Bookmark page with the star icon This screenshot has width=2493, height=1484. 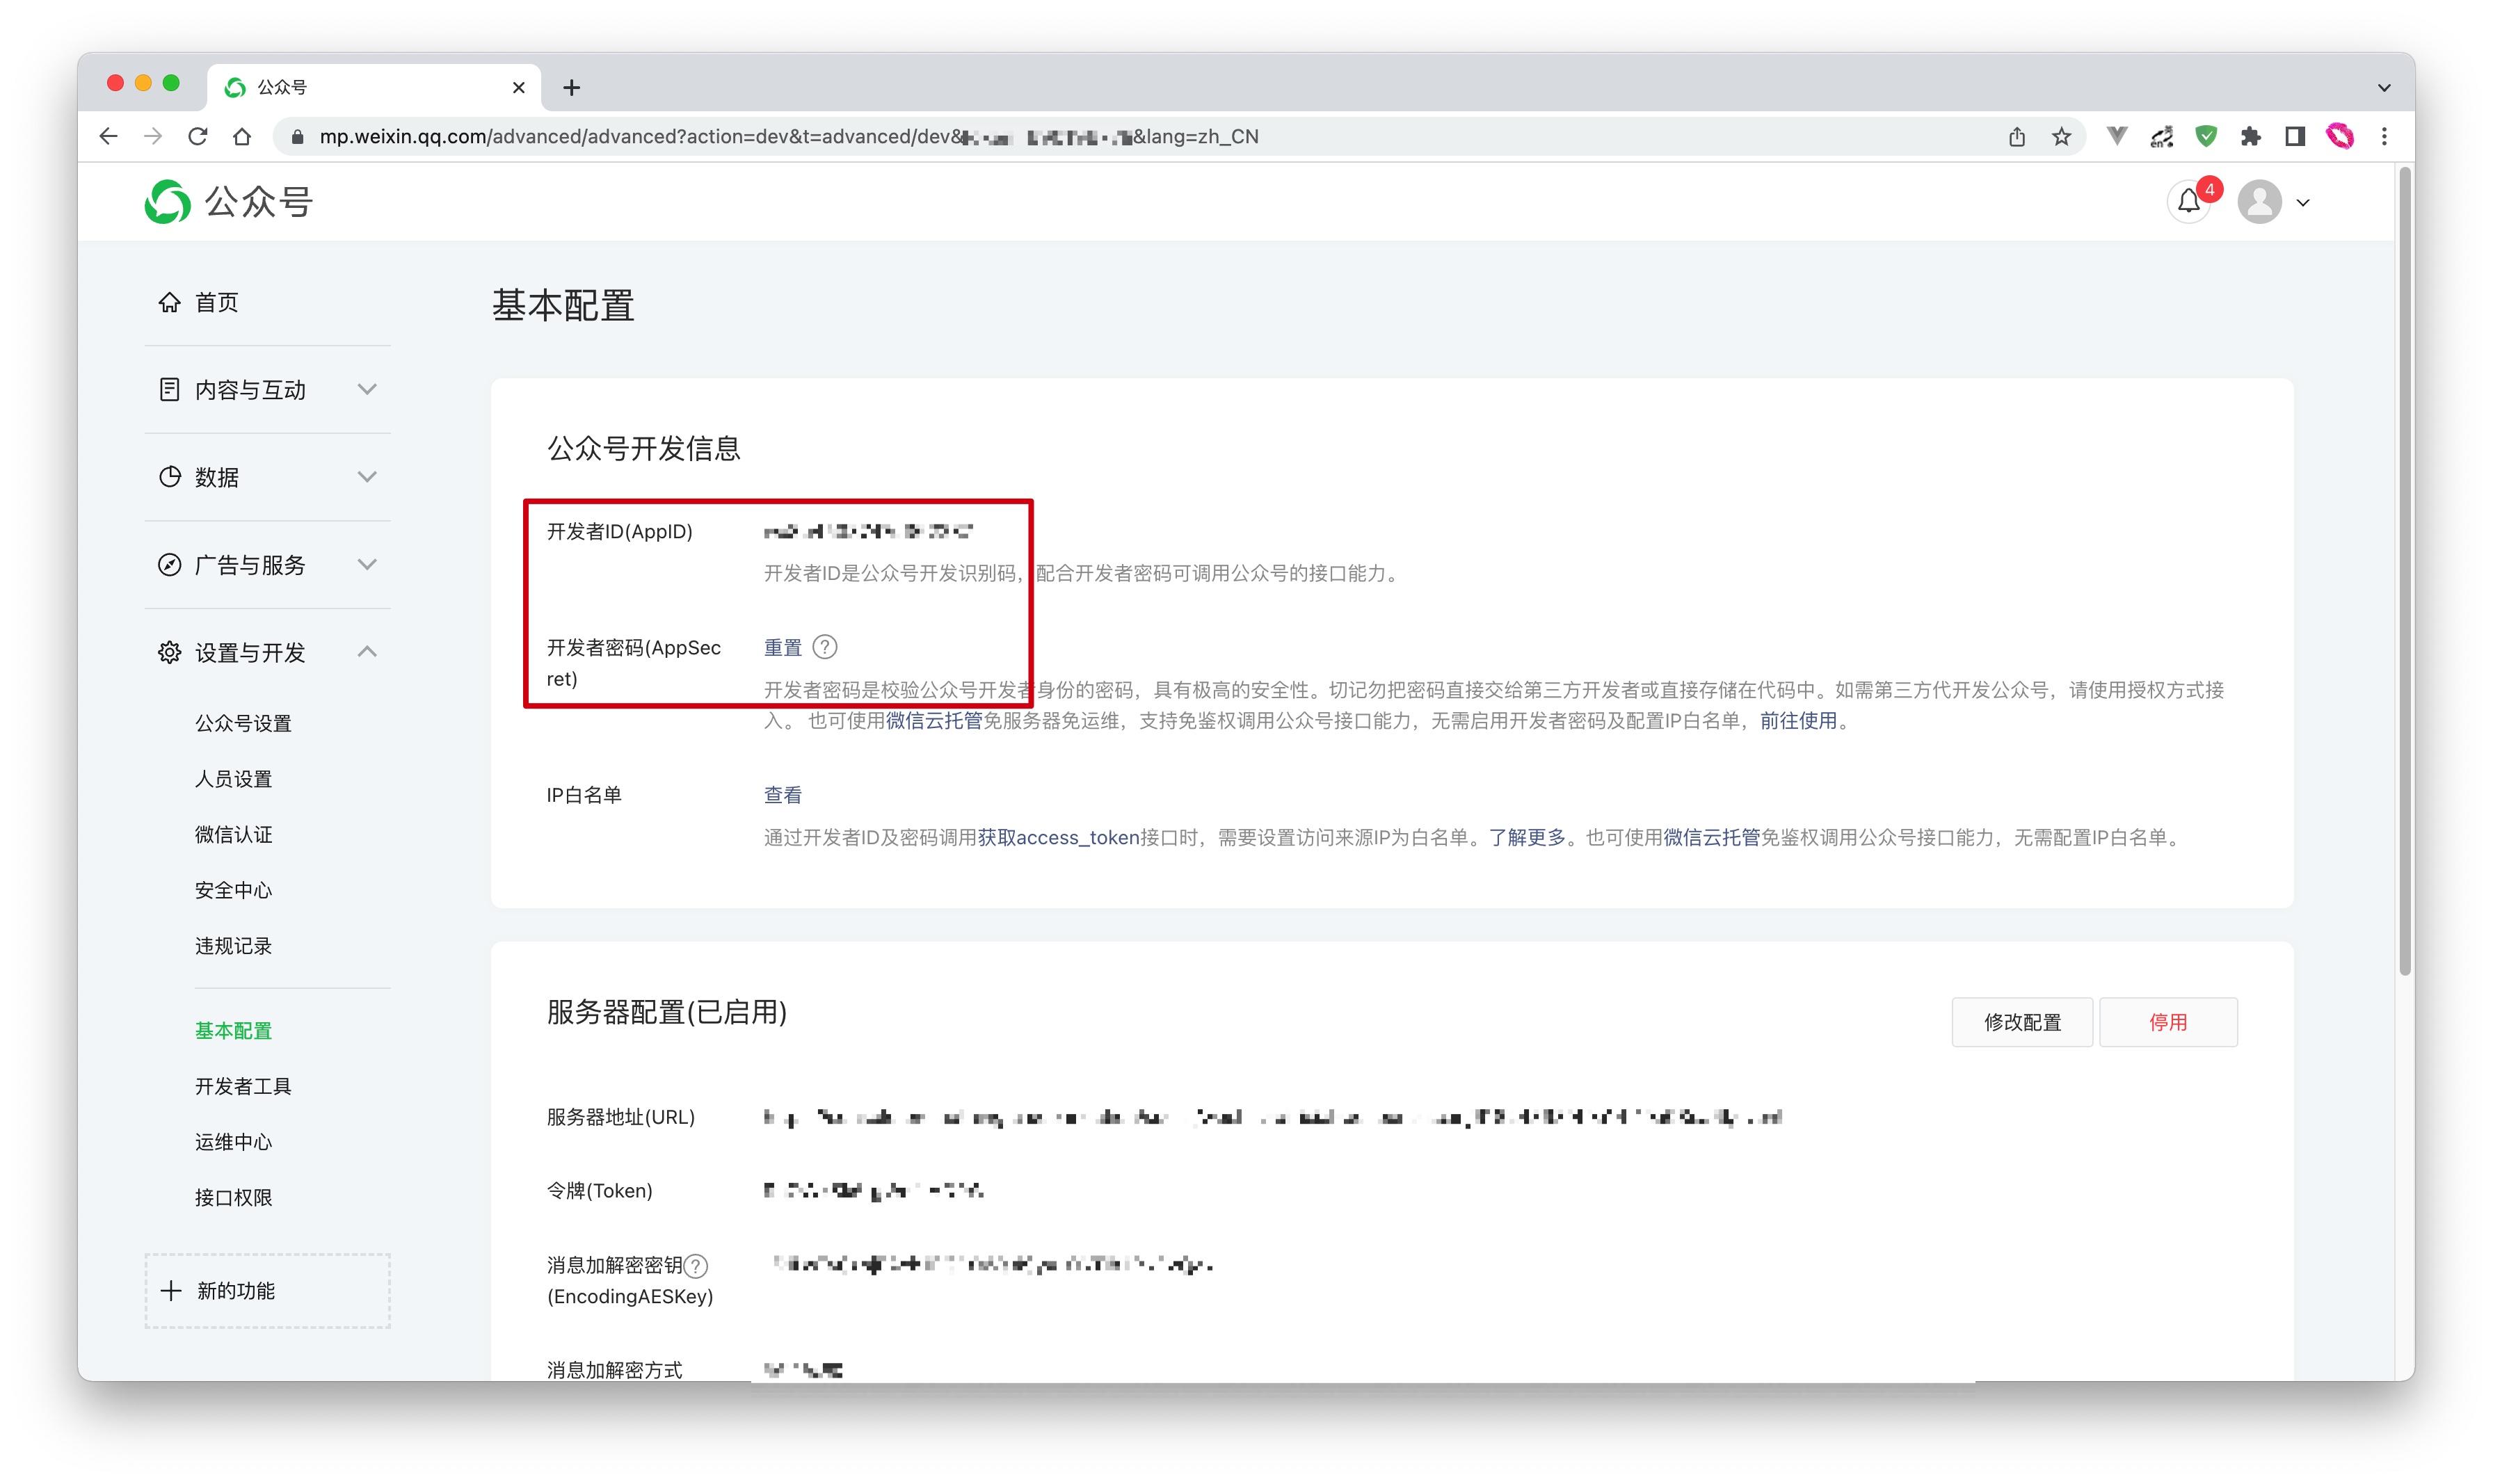pyautogui.click(x=2061, y=137)
